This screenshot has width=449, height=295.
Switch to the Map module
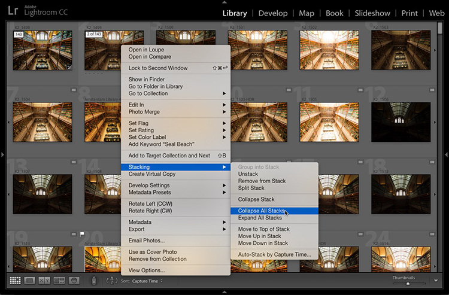tap(307, 13)
